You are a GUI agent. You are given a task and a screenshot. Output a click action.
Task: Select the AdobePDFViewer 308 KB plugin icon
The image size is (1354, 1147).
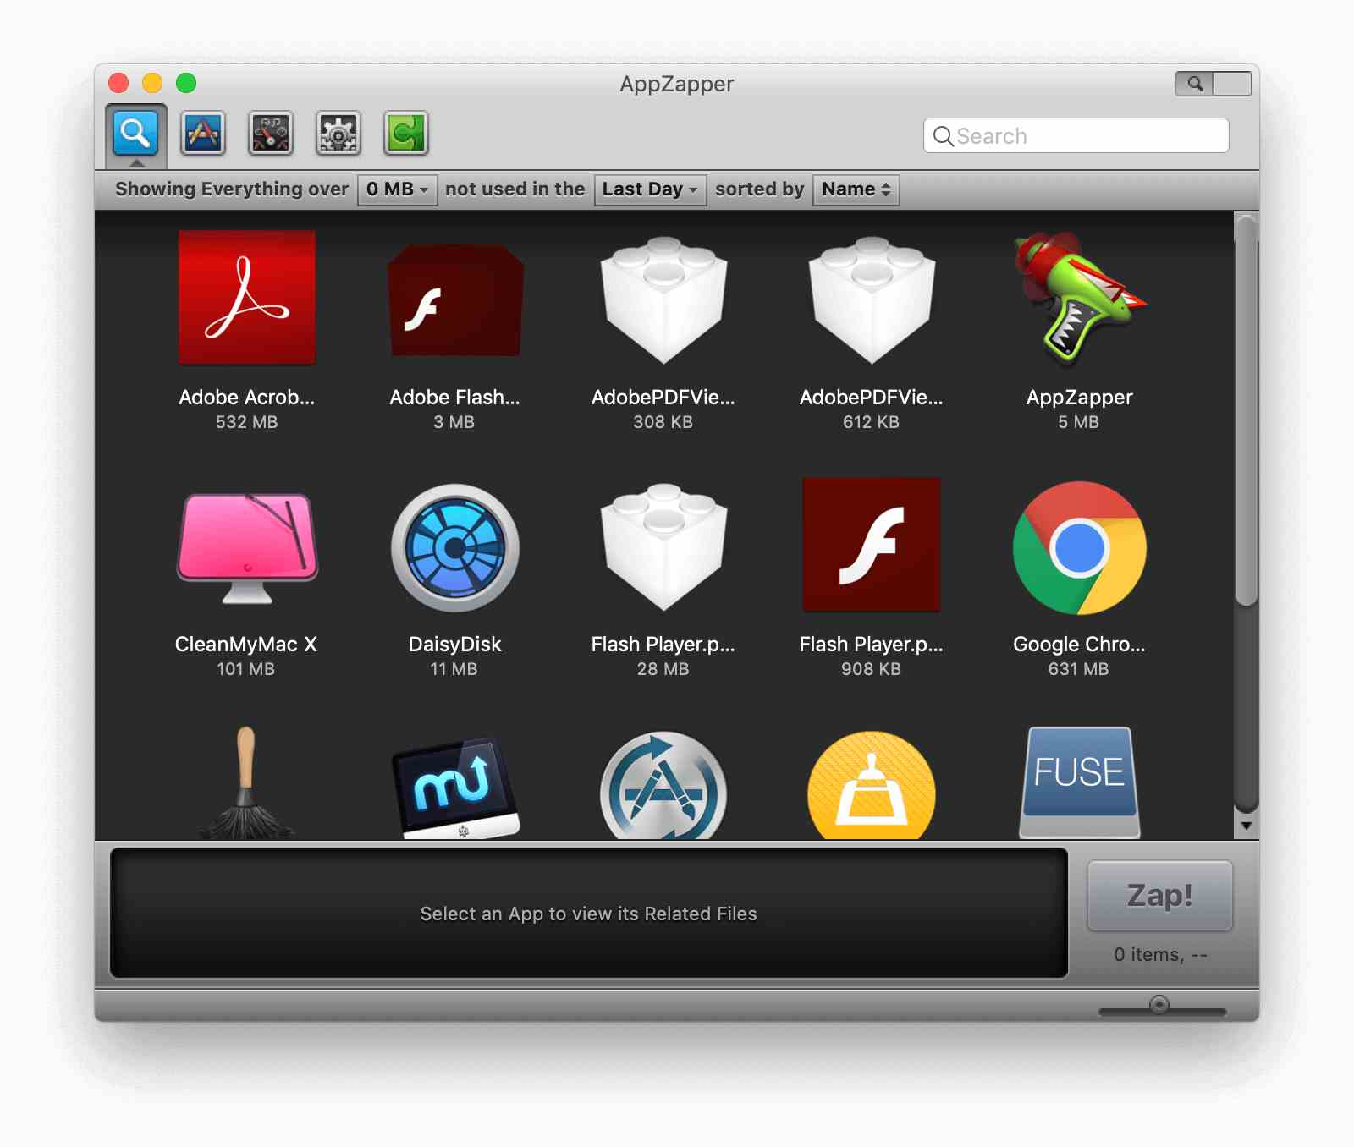[x=663, y=299]
